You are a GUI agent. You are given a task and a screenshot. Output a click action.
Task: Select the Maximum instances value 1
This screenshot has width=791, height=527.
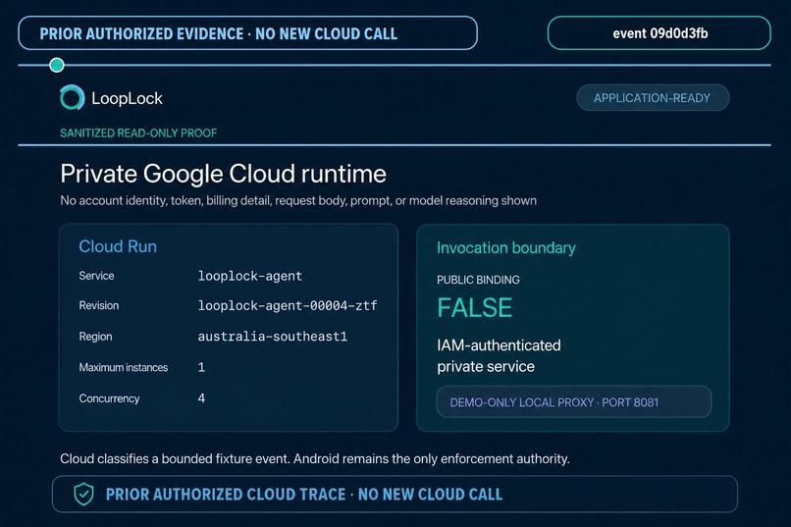(x=201, y=367)
